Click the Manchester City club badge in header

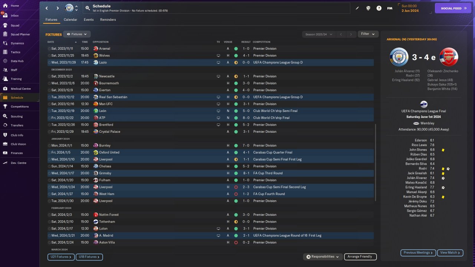click(x=69, y=8)
